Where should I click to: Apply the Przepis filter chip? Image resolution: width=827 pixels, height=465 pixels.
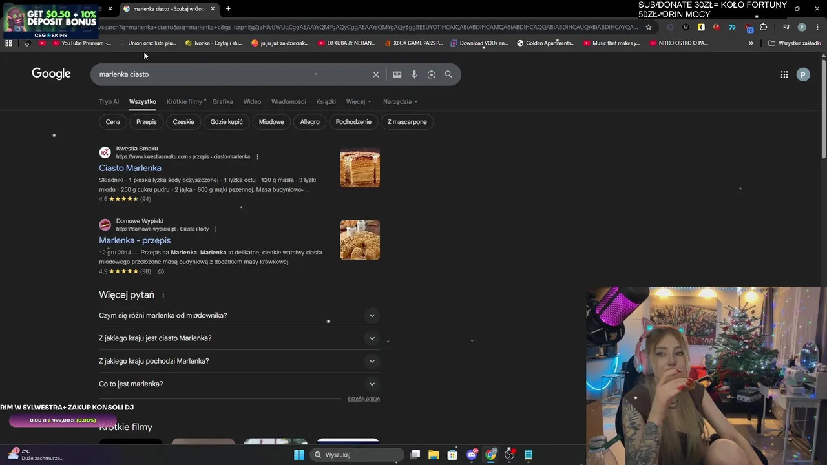(147, 122)
